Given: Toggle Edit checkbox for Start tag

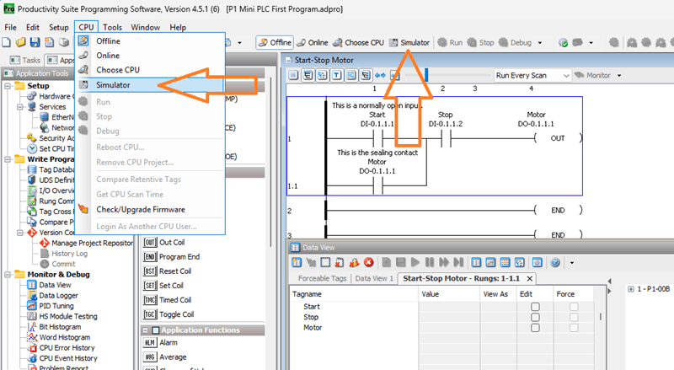Looking at the screenshot, I should point(535,307).
